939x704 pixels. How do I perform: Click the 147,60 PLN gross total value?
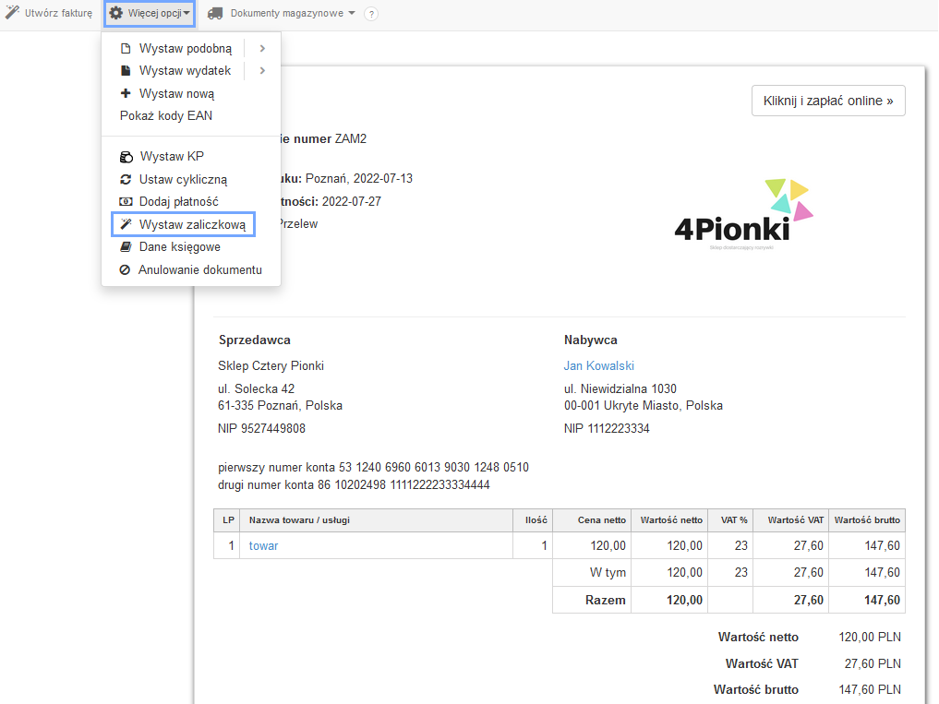(870, 689)
